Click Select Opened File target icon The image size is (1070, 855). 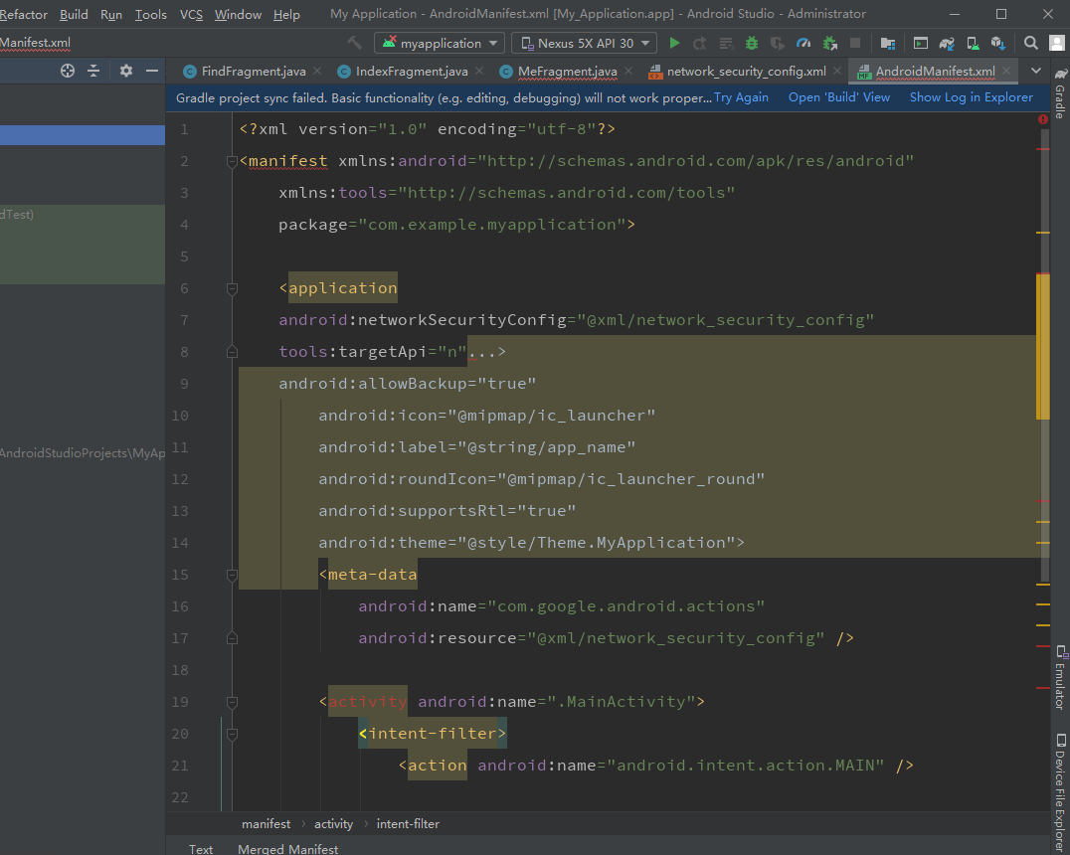68,71
